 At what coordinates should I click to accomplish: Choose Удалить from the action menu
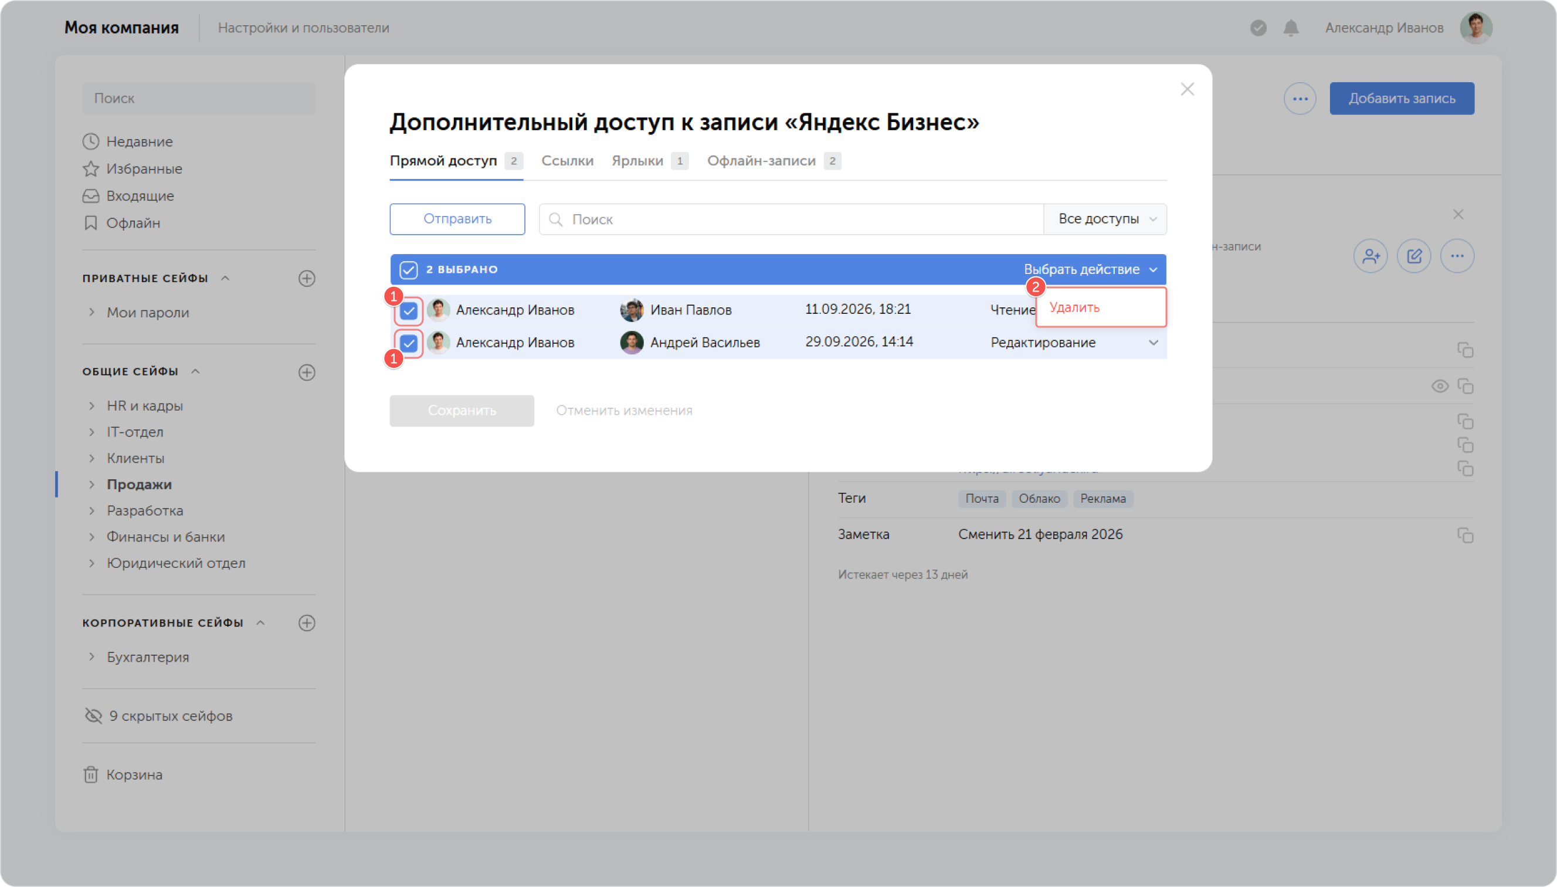coord(1100,307)
